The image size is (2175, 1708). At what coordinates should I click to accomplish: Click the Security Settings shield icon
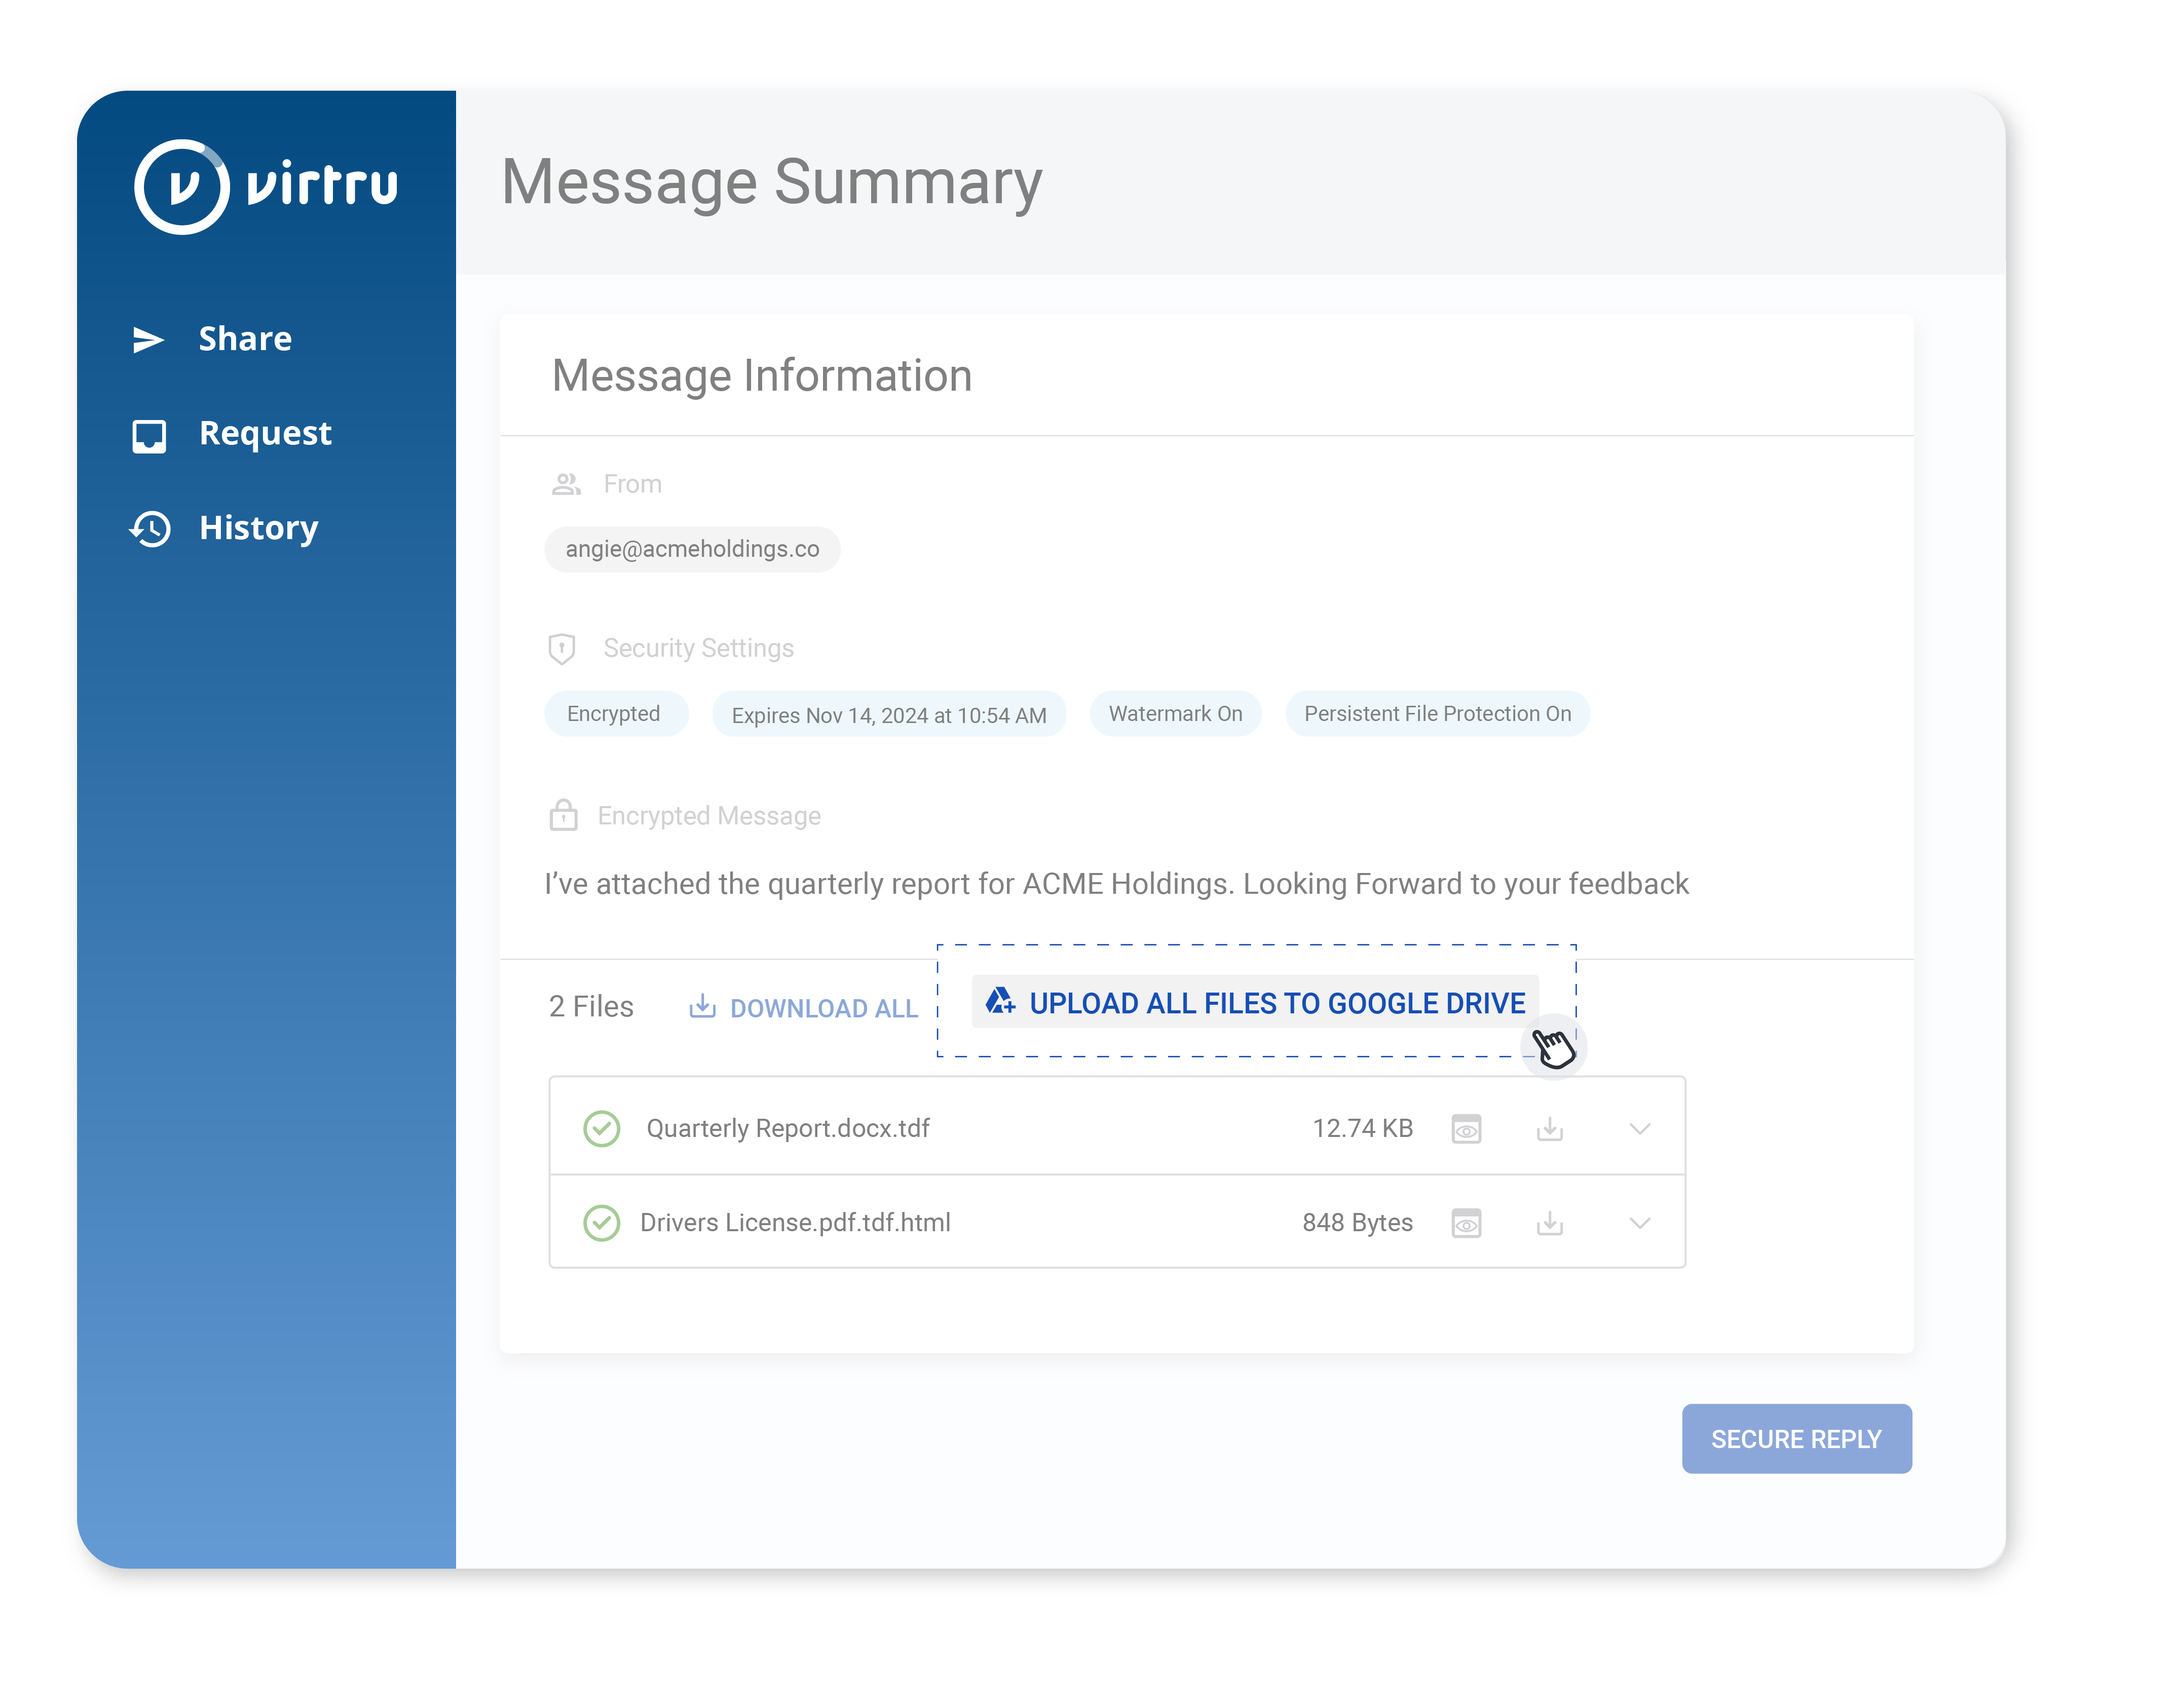tap(562, 649)
